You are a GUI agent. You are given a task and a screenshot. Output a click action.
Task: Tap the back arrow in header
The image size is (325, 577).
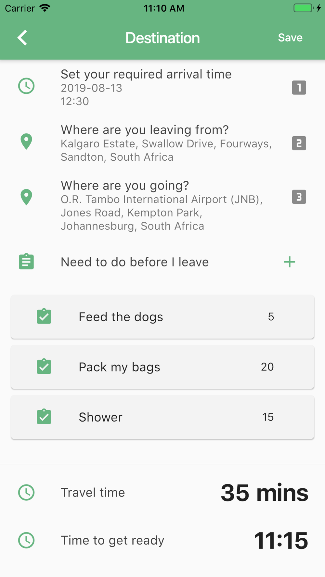pyautogui.click(x=22, y=38)
